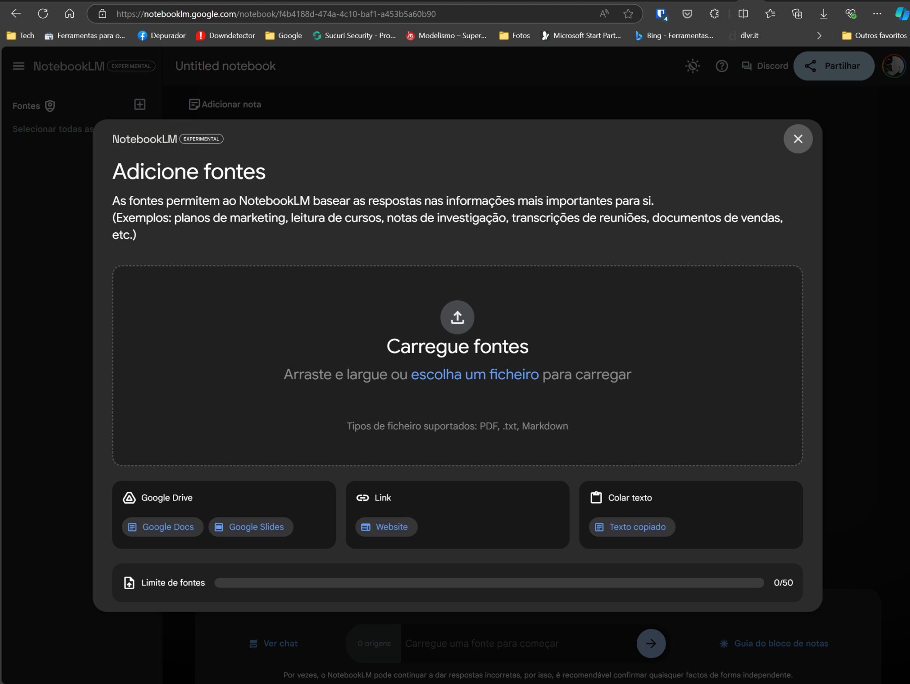
Task: Expand bookmarks overflow chevron
Action: 819,36
